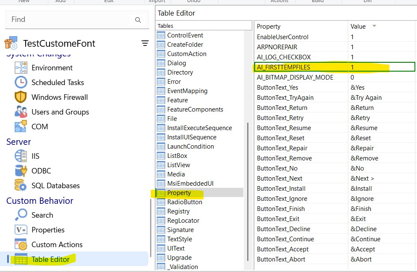This screenshot has height=272, width=417.
Task: Open IIS server settings
Action: [22, 155]
